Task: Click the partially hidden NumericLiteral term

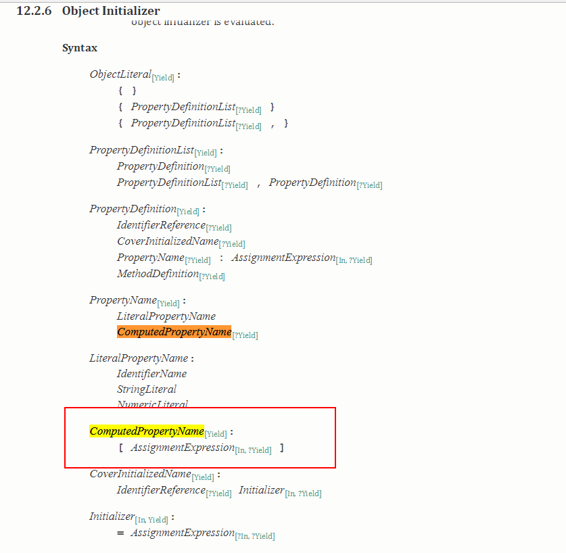Action: coord(152,404)
